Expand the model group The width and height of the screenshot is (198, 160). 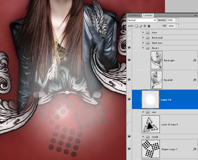(143, 137)
